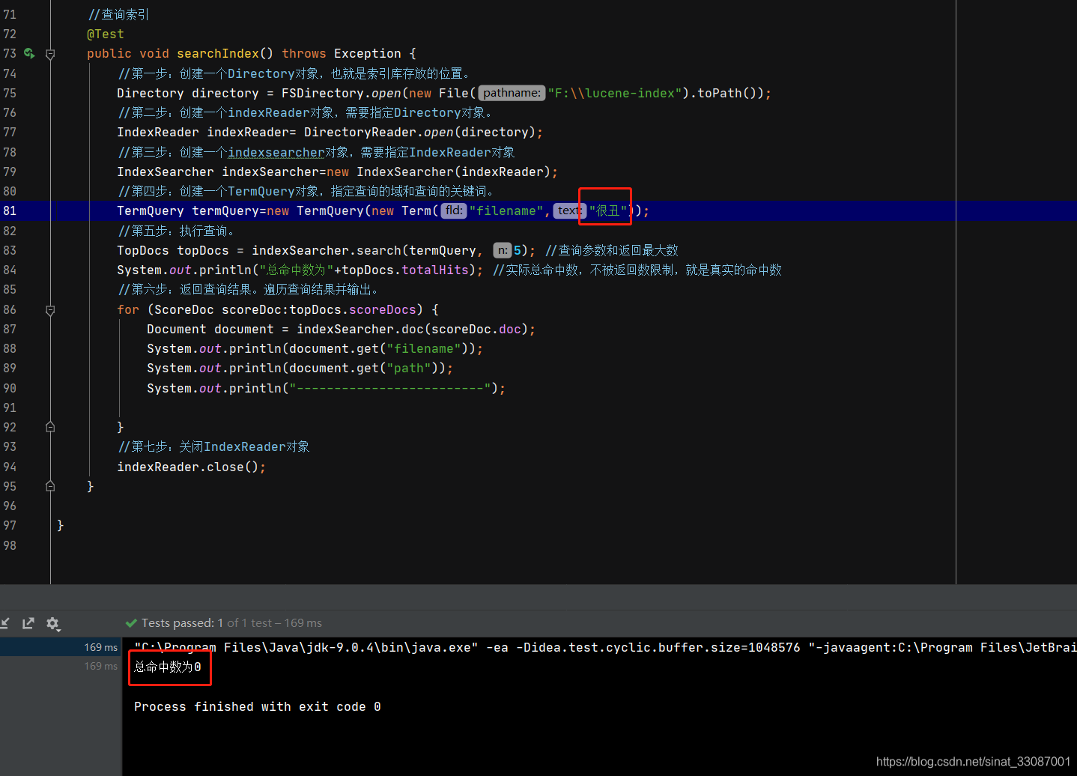The image size is (1077, 776).
Task: Click the dashed separator string in println
Action: coord(390,388)
